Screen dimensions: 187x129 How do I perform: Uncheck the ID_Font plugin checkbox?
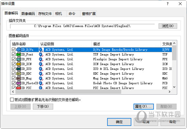[14, 54]
